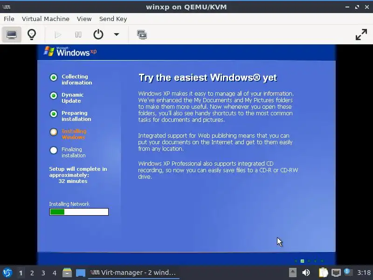Click the 'Installing Network' status label

tap(69, 204)
